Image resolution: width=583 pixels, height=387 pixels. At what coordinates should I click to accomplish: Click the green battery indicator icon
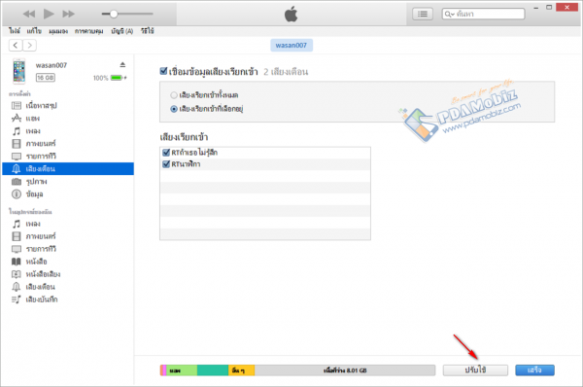[x=118, y=78]
